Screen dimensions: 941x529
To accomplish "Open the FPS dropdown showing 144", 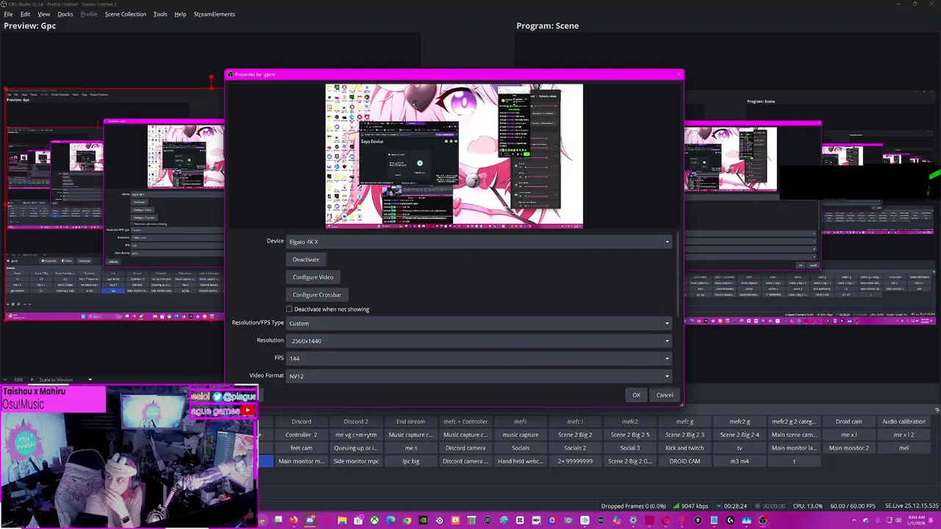I will (479, 359).
